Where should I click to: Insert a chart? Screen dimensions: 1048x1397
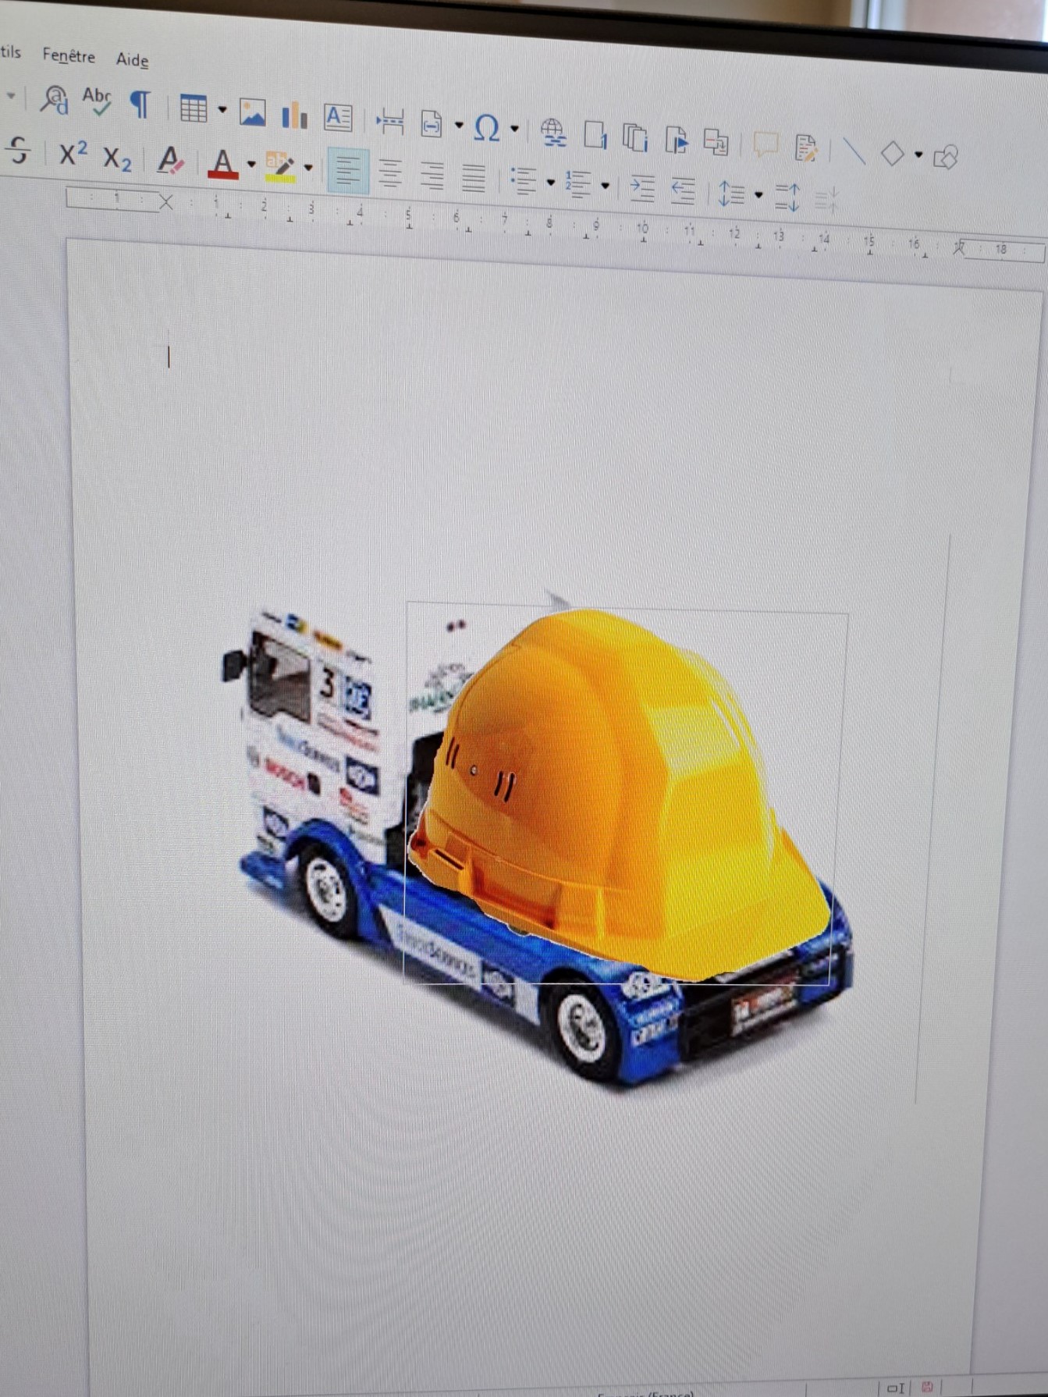(x=294, y=116)
